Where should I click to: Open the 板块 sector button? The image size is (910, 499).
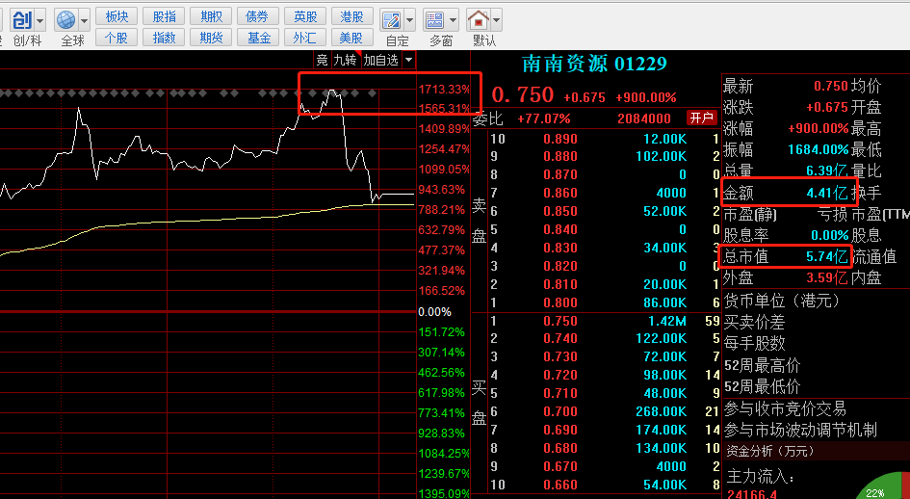(117, 16)
